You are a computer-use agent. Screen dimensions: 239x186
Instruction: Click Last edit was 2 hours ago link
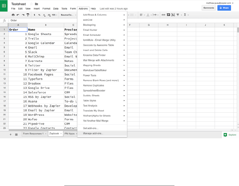tap(114, 8)
